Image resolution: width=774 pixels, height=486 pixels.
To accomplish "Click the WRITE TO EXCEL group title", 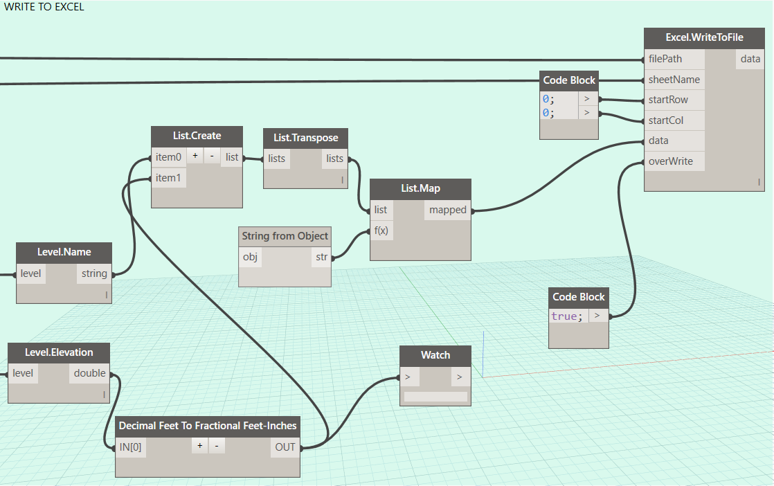I will [44, 7].
